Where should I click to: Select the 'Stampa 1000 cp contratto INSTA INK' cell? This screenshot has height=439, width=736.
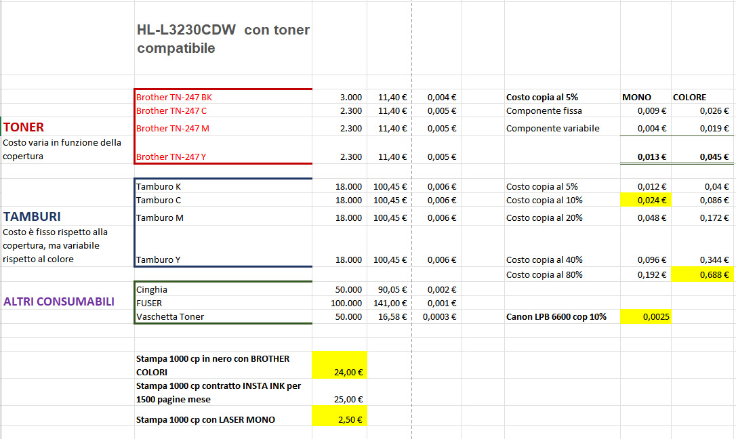pyautogui.click(x=223, y=392)
